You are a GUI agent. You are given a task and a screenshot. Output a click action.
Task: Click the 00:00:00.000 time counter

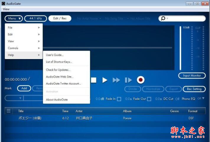(16, 80)
